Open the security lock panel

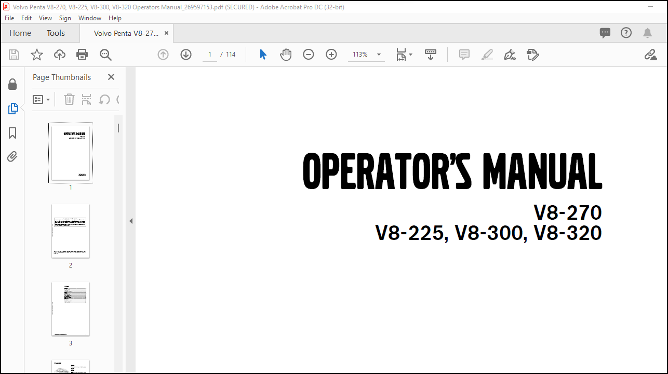click(12, 84)
